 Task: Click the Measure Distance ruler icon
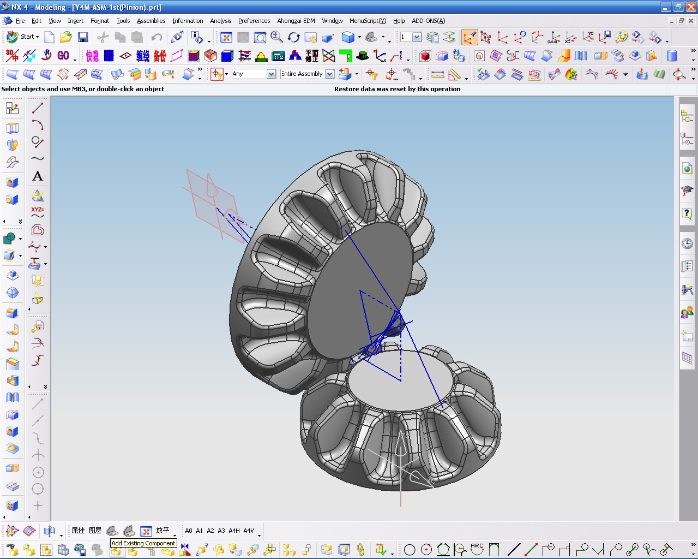(437, 74)
